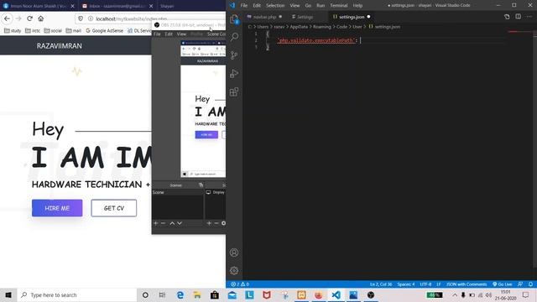Move scene down in OBS
537x302 pixels.
coord(180,223)
